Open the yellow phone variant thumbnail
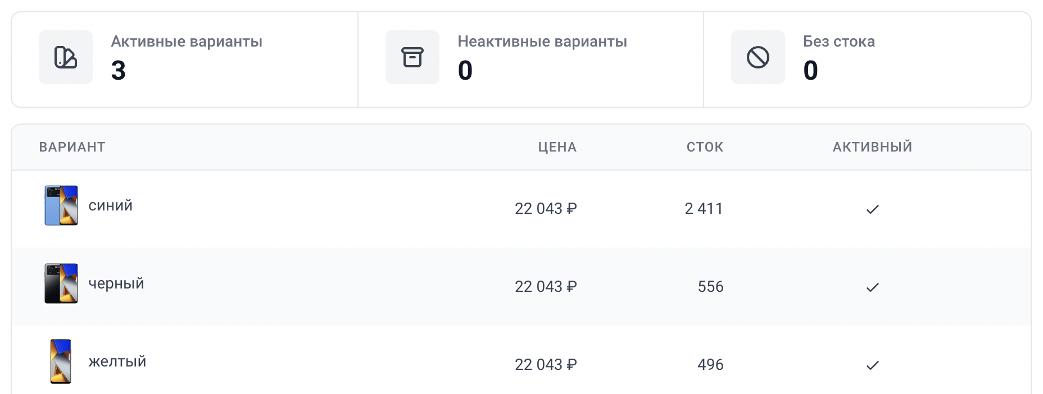The width and height of the screenshot is (1043, 394). point(61,361)
